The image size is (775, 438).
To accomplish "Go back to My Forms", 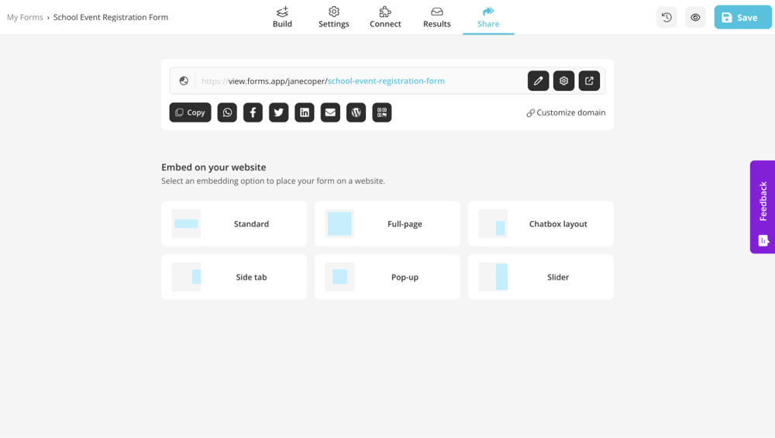I will pos(25,17).
